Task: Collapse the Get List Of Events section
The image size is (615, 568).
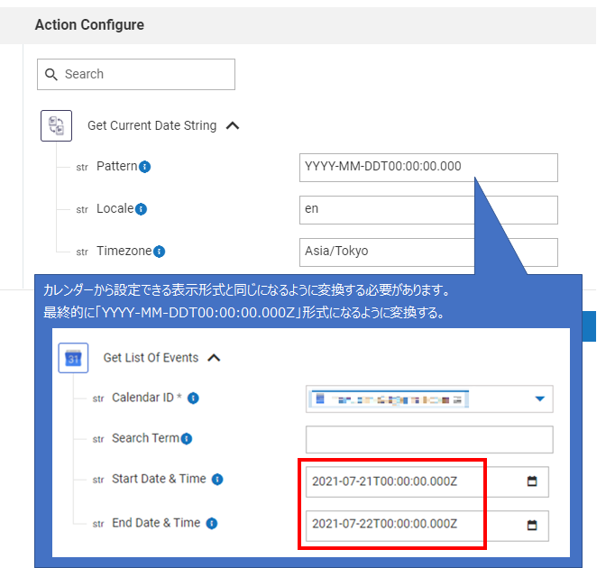Action: [x=214, y=358]
